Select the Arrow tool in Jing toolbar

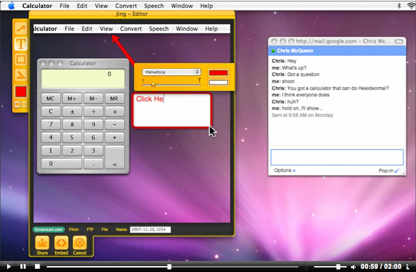click(21, 29)
